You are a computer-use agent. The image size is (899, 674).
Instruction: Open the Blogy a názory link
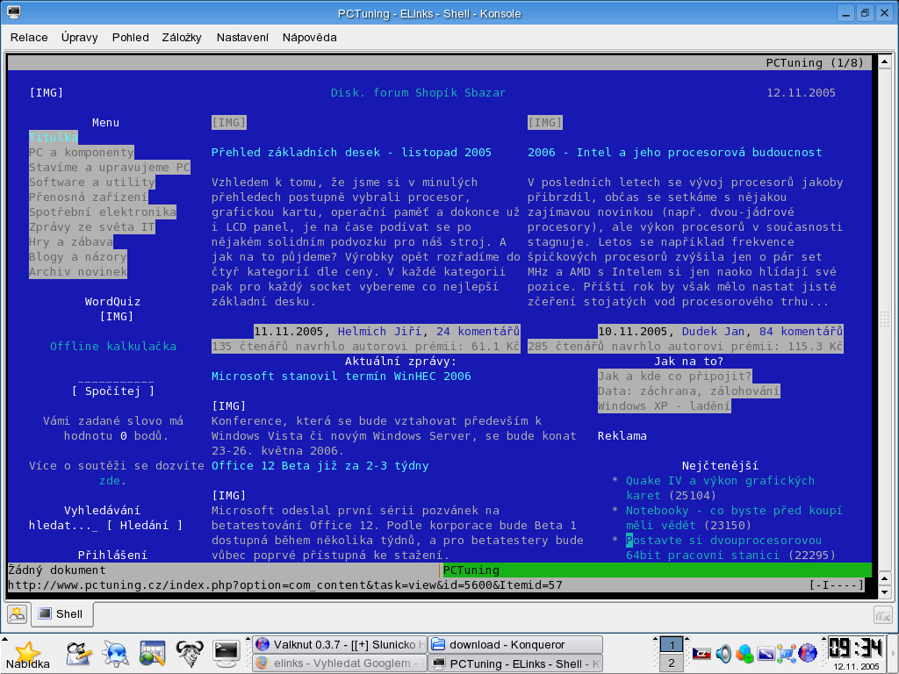tap(78, 257)
